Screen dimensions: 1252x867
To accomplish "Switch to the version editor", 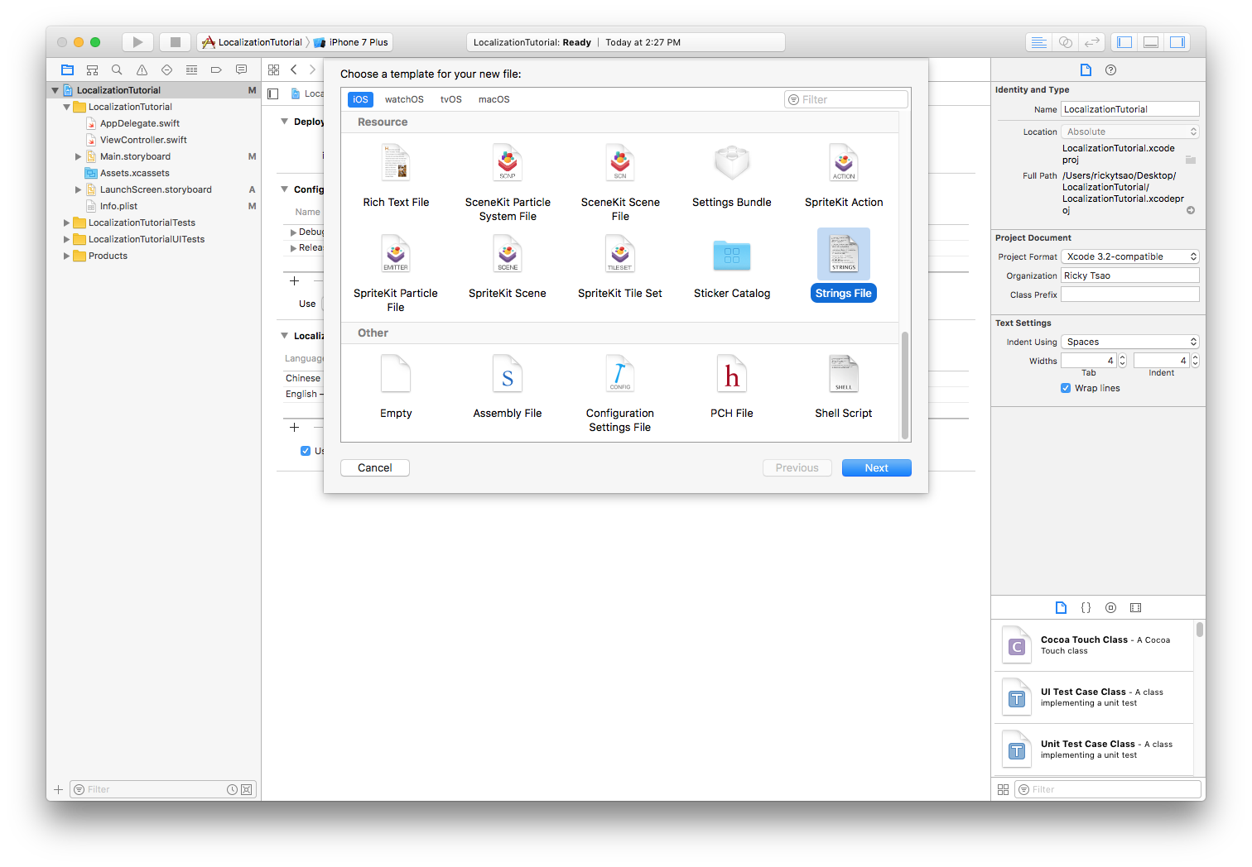I will [1093, 42].
